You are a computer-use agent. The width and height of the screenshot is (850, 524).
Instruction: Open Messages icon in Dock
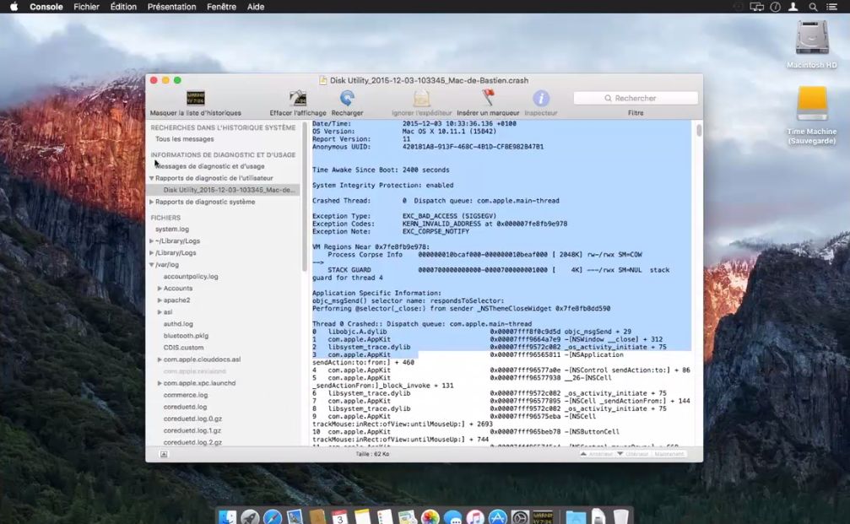452,517
